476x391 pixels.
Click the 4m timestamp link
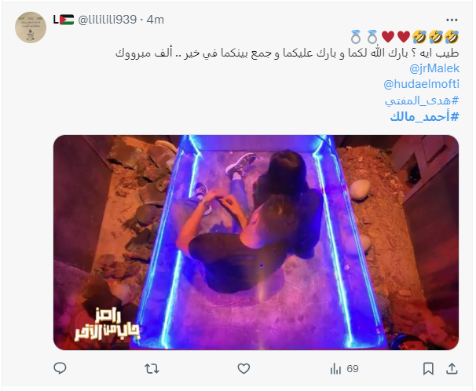click(155, 20)
